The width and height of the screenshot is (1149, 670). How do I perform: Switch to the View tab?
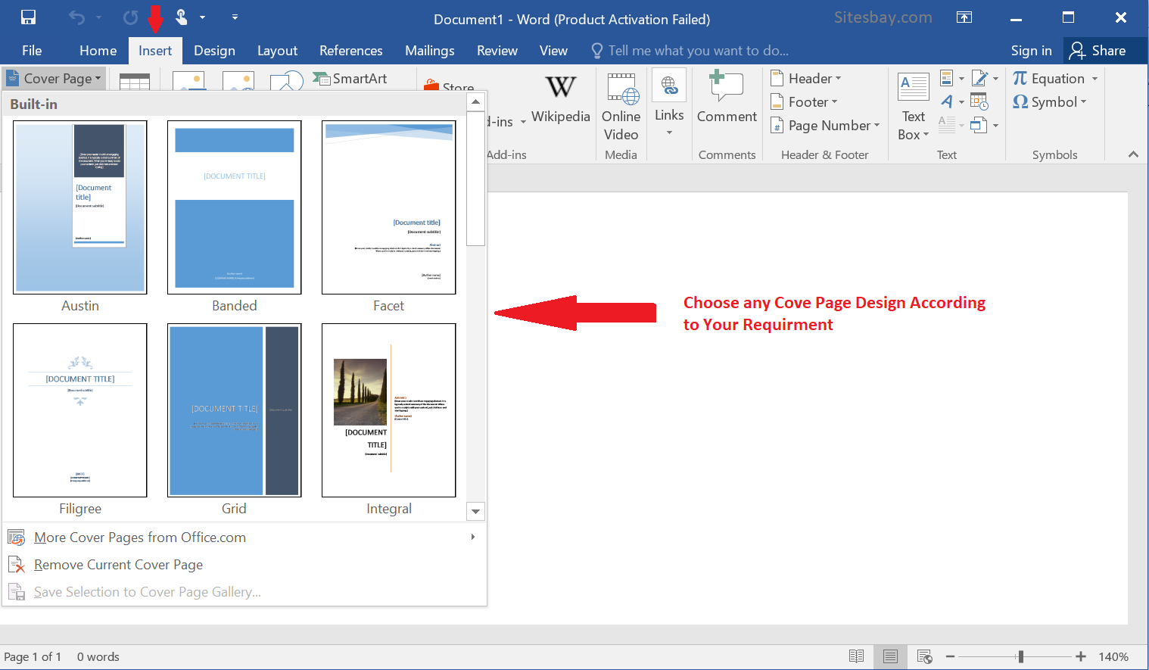(x=553, y=51)
